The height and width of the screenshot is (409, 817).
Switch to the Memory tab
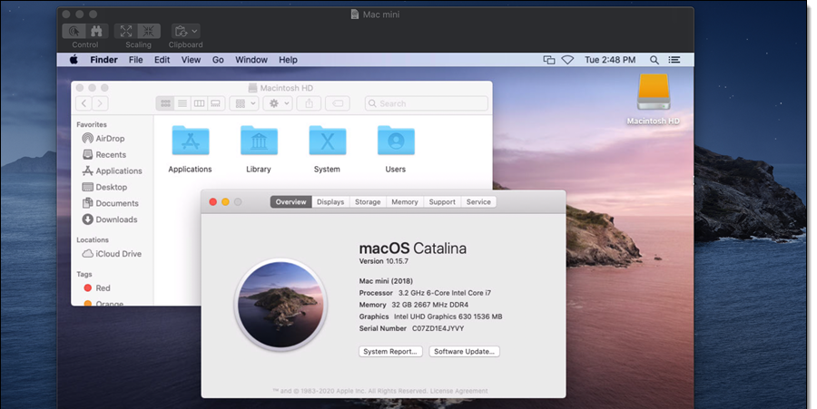click(x=405, y=202)
